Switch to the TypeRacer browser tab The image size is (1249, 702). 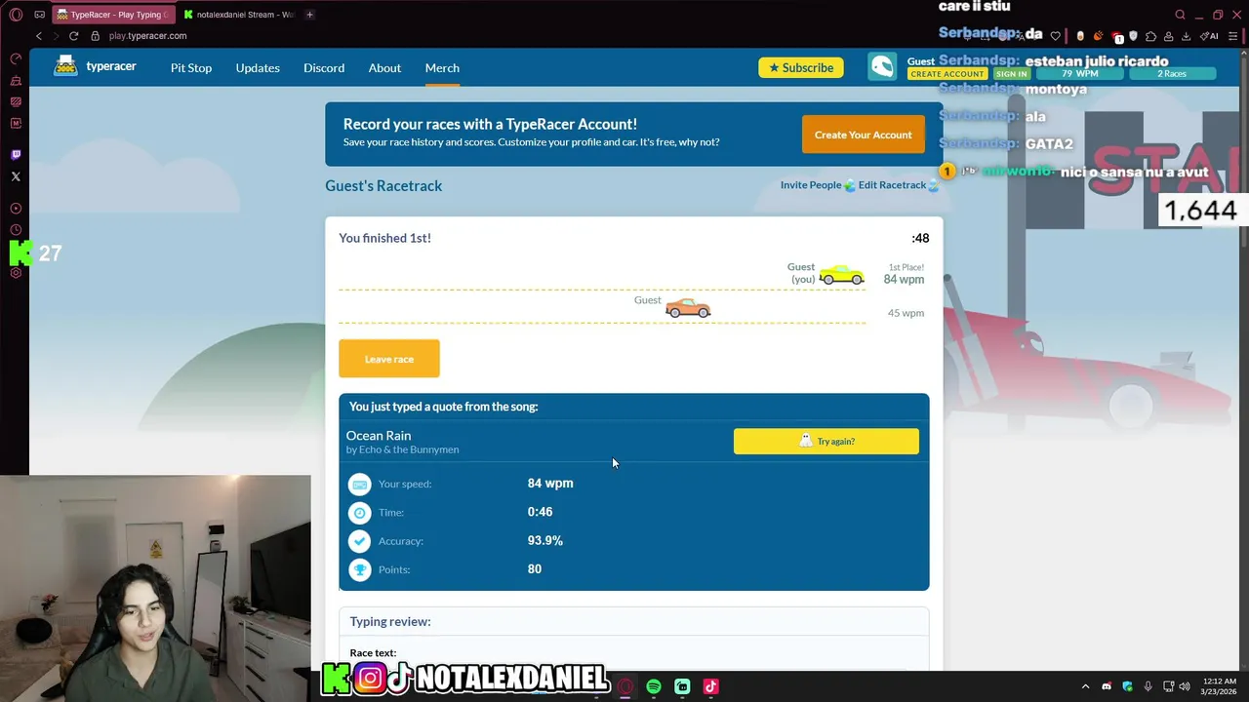click(115, 15)
